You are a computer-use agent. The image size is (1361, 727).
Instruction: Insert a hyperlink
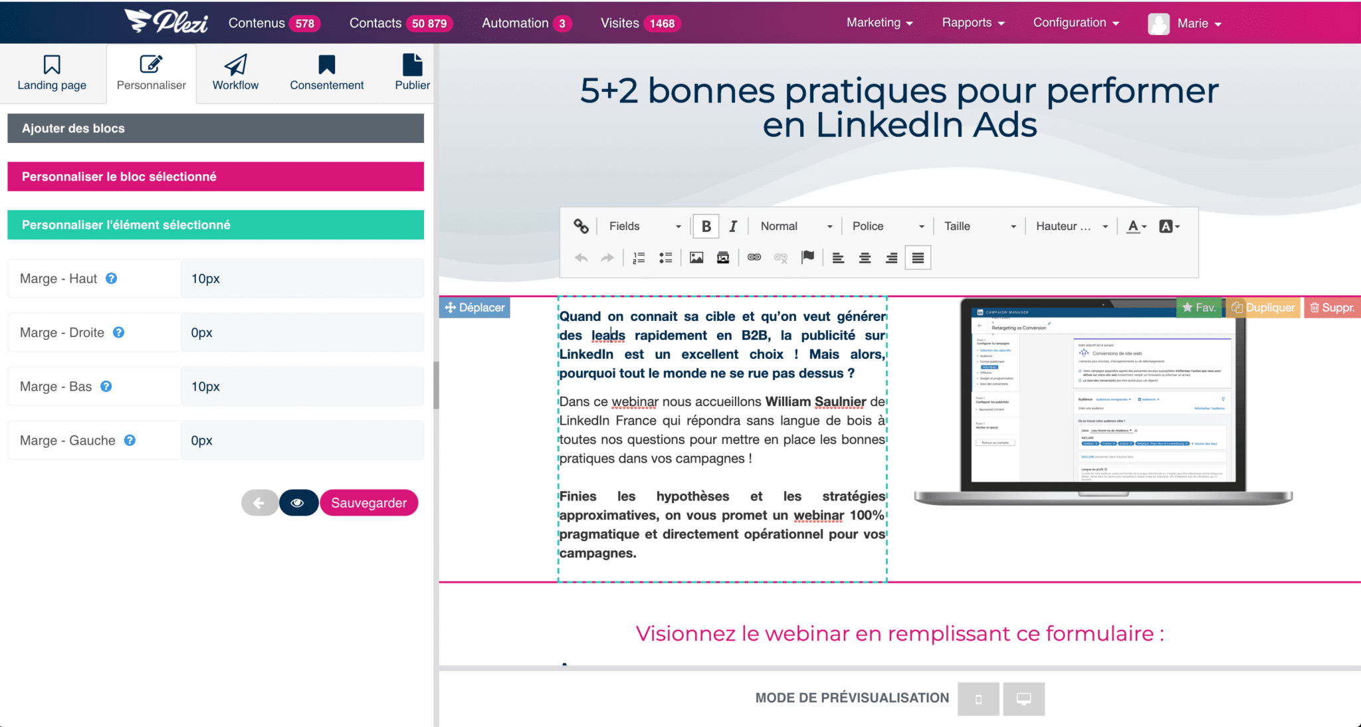pyautogui.click(x=754, y=257)
